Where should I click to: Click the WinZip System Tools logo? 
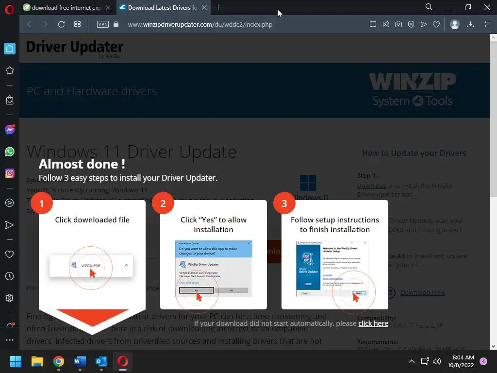pos(412,90)
